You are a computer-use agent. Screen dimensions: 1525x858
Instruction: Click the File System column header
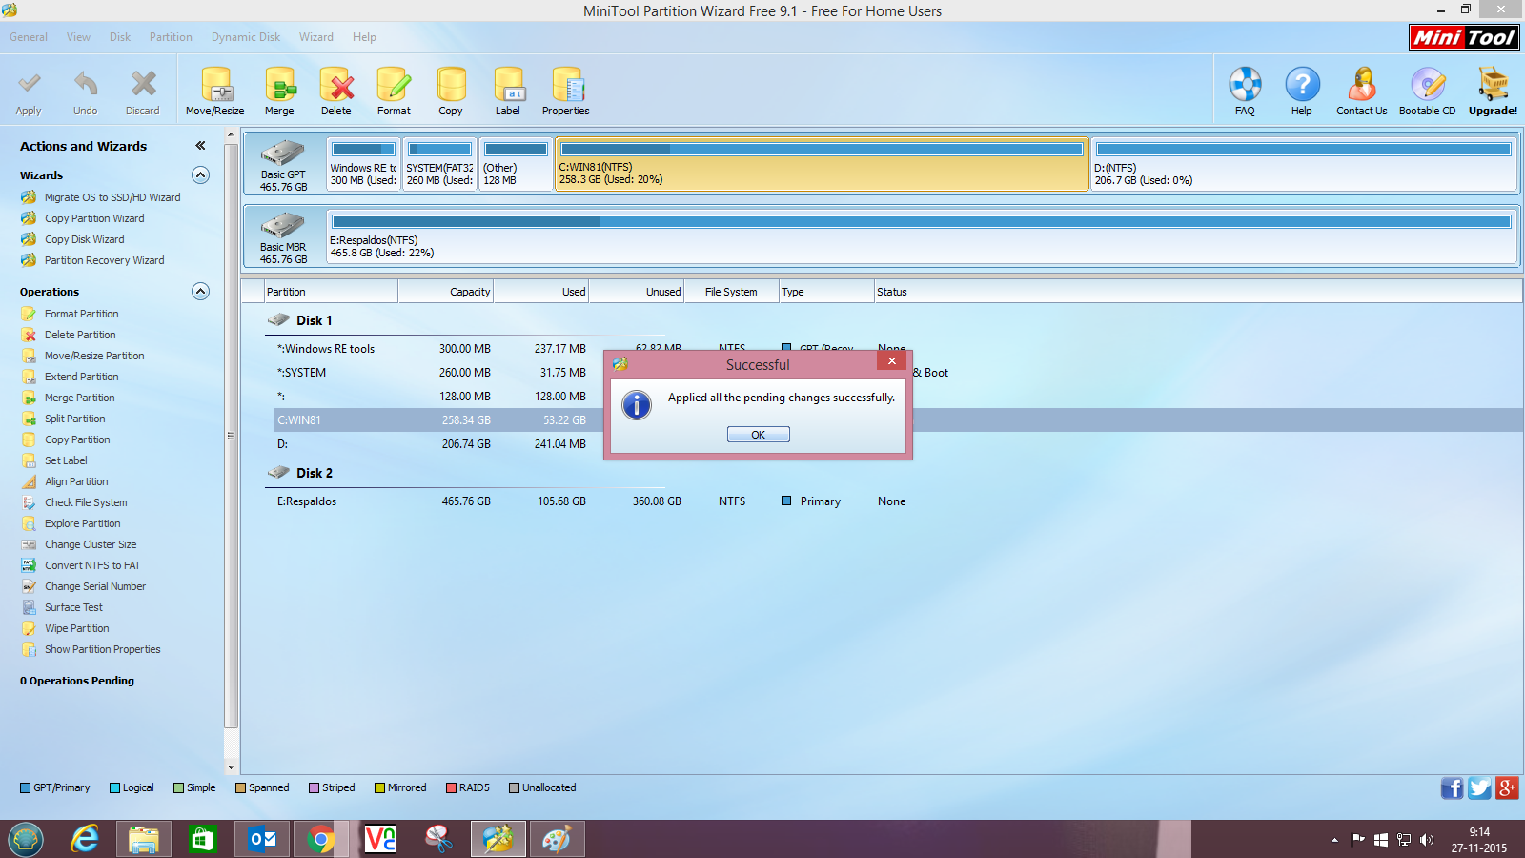731,292
